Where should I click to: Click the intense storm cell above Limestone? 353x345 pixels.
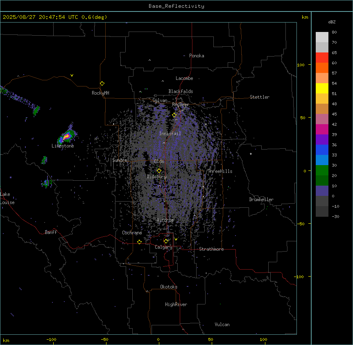(67, 136)
